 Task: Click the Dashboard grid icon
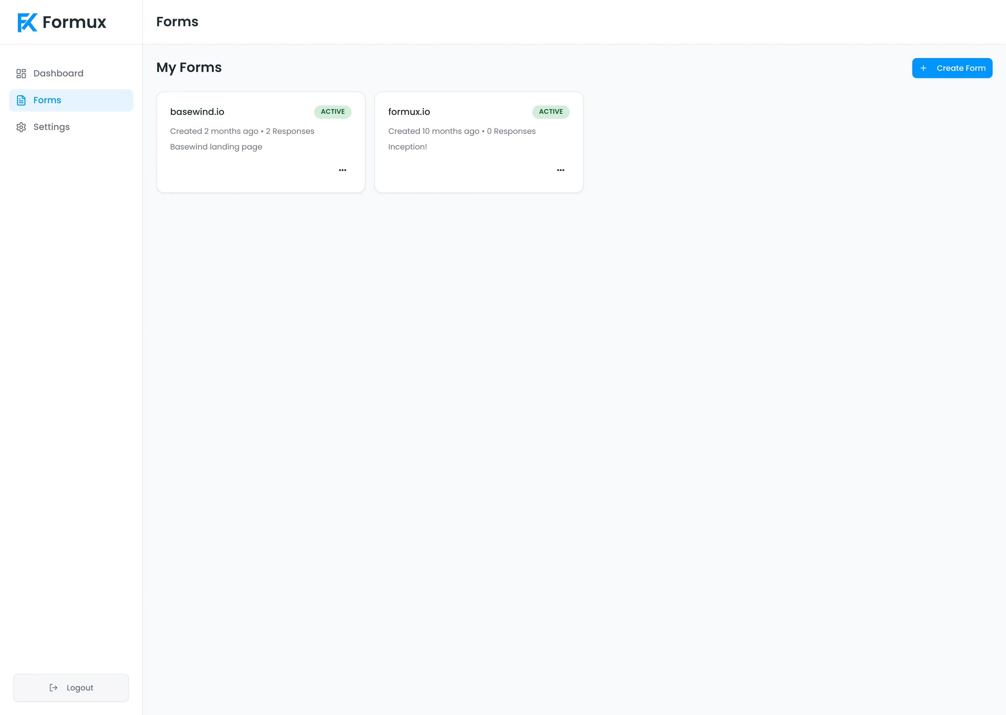[x=21, y=74]
